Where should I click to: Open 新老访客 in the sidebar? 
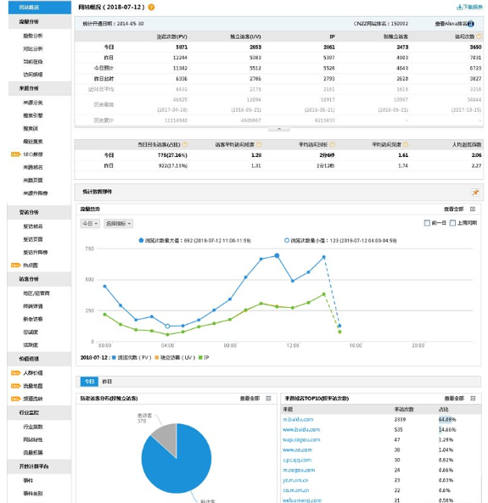click(x=33, y=319)
